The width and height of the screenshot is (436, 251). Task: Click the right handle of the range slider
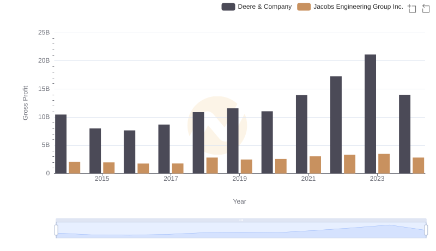(426, 230)
